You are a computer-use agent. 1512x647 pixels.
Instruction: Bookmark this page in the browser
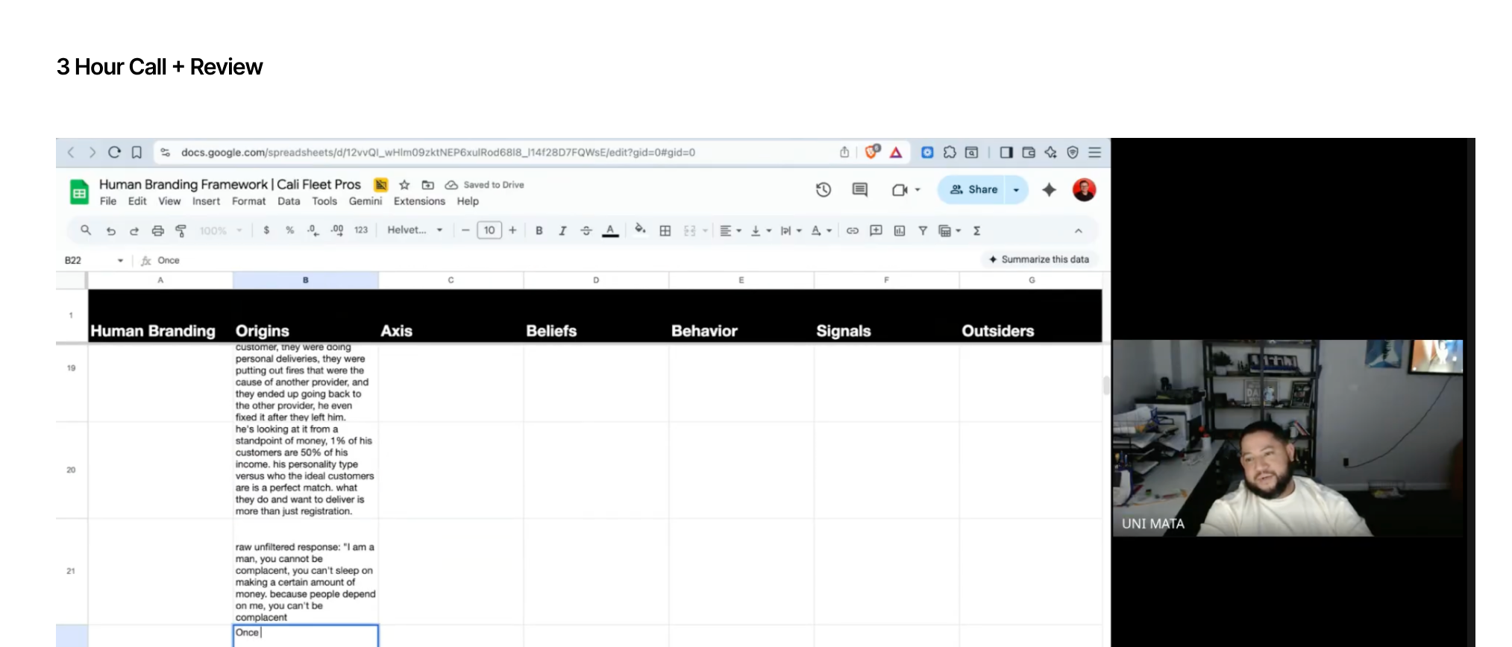pos(137,152)
